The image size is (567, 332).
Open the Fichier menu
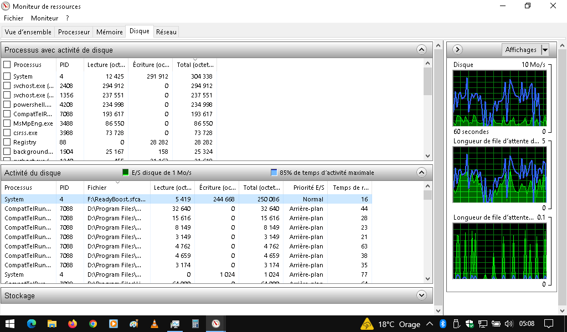14,18
